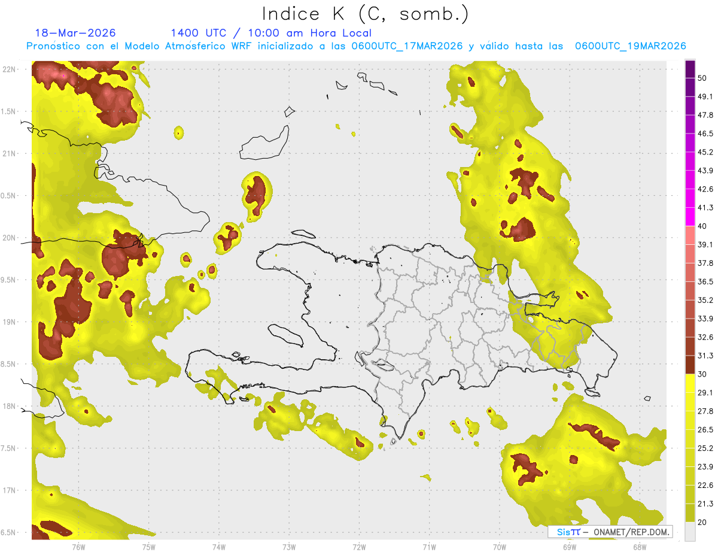
Task: Pick the dark brown band between 30 and 31.3
Action: (x=690, y=365)
